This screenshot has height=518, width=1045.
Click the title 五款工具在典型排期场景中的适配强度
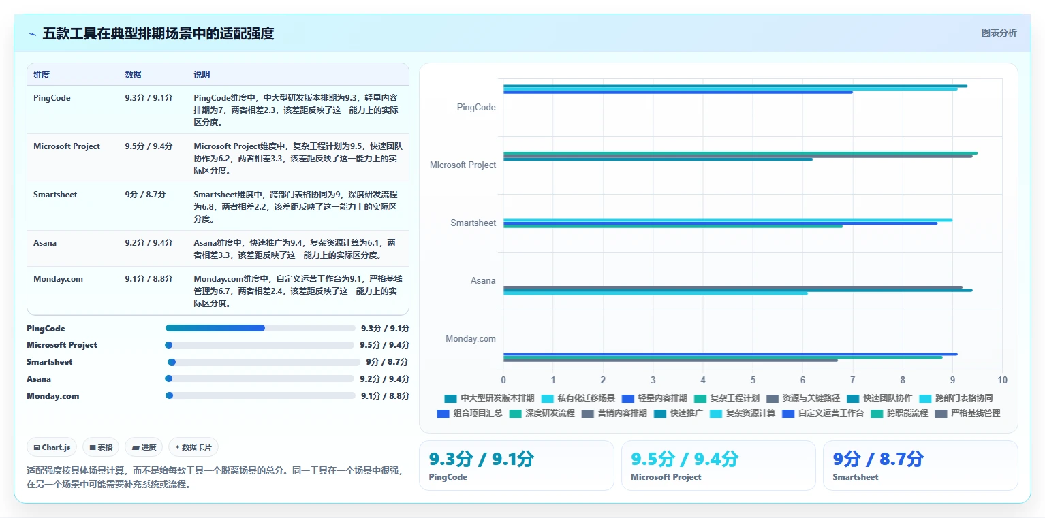pyautogui.click(x=158, y=33)
